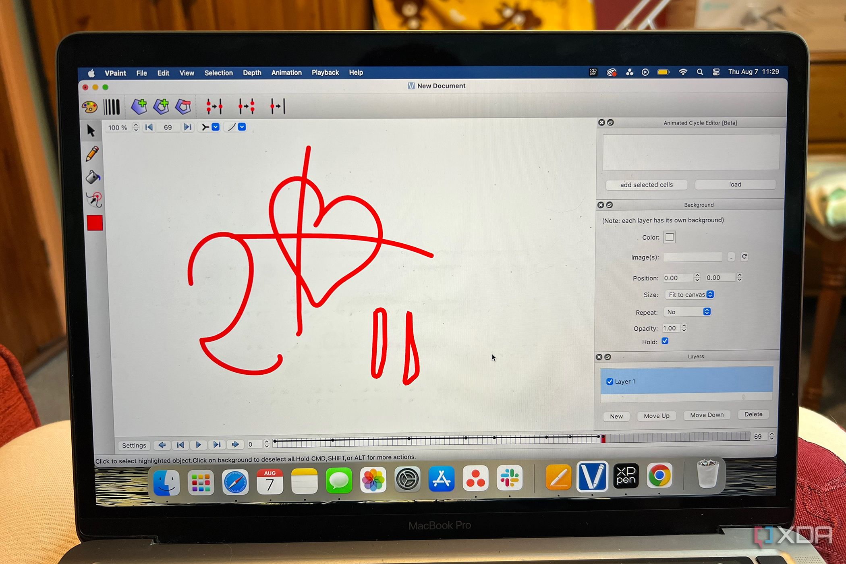Open the Size Fit to canvas dropdown
Image resolution: width=846 pixels, height=564 pixels.
(690, 295)
